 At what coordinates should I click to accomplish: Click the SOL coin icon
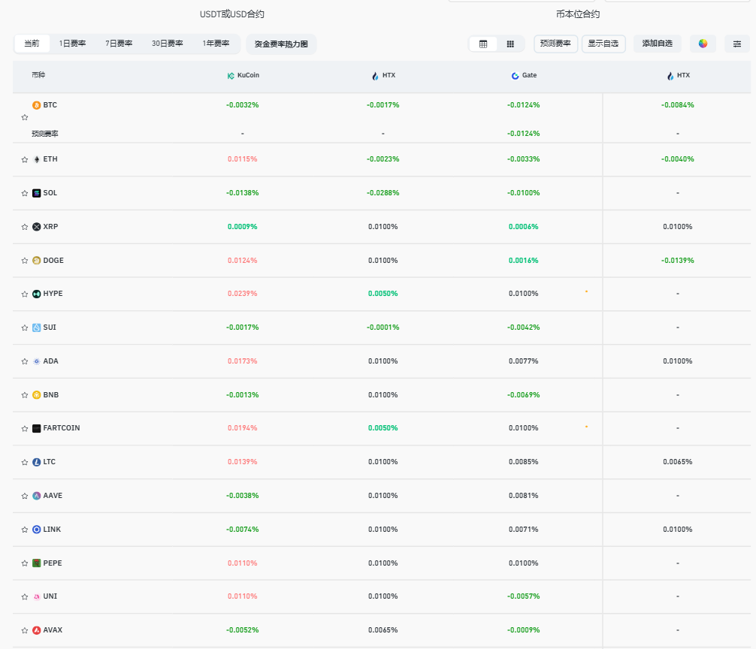tap(36, 193)
